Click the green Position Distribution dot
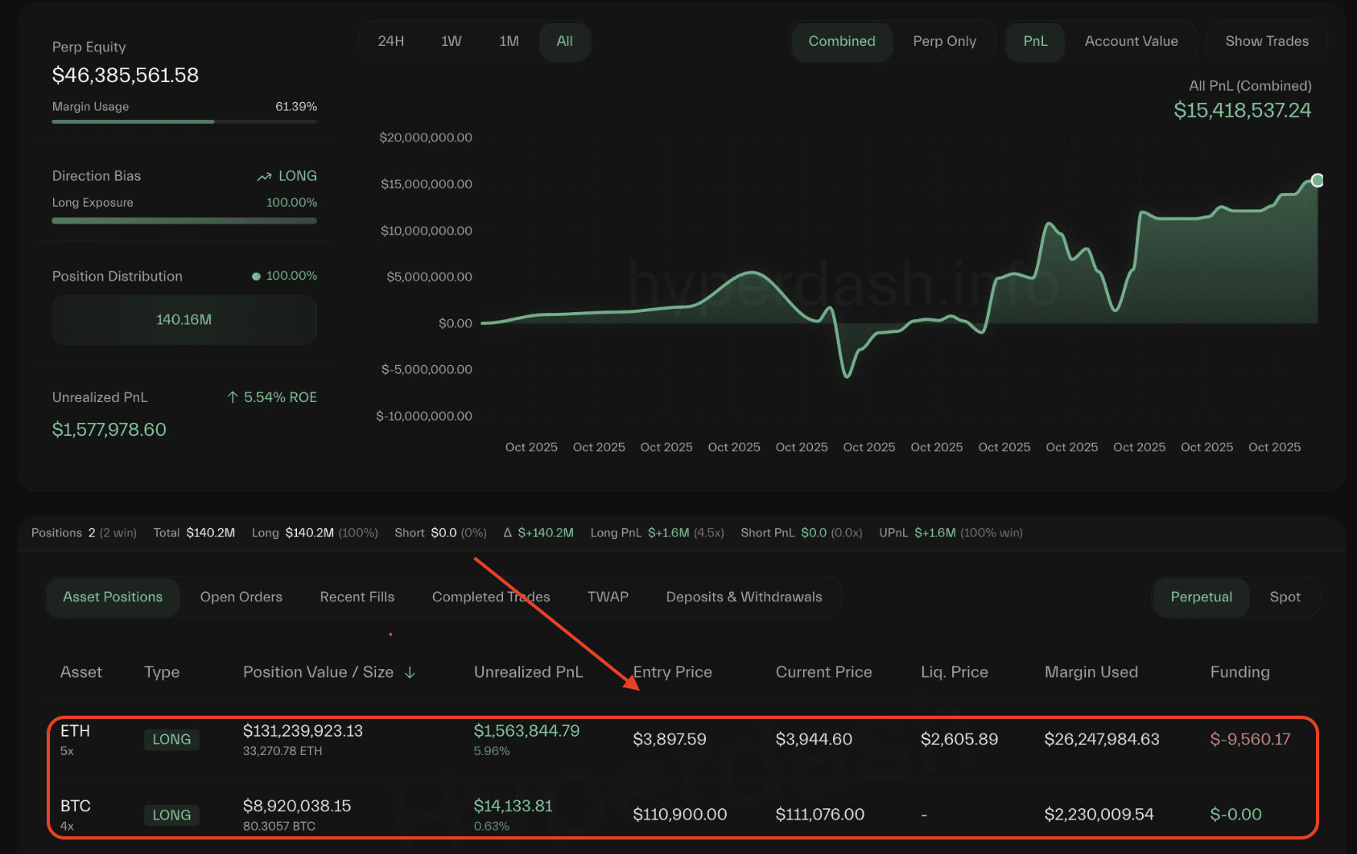 256,276
